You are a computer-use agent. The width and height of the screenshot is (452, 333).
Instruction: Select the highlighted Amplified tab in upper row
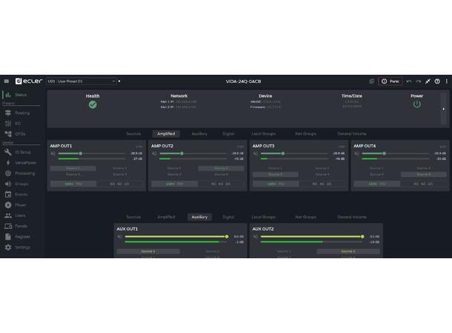coord(166,134)
